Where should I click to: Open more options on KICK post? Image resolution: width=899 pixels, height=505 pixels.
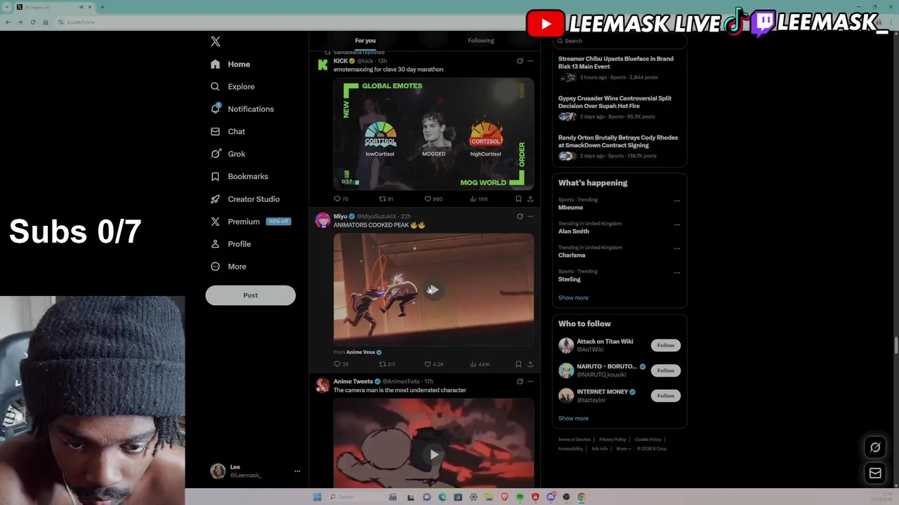click(x=530, y=61)
